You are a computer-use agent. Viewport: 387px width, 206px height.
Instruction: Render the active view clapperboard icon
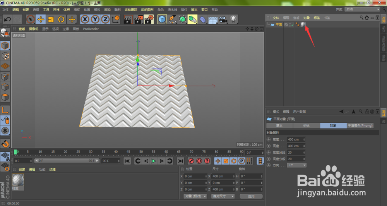click(x=128, y=19)
